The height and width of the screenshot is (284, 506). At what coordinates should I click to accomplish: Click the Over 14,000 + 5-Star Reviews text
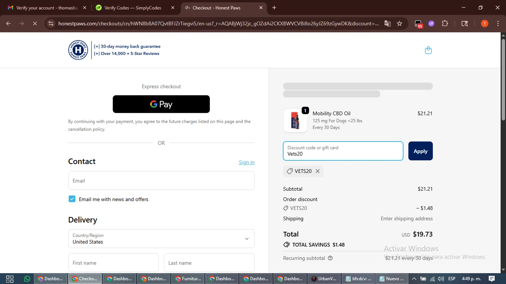[126, 54]
